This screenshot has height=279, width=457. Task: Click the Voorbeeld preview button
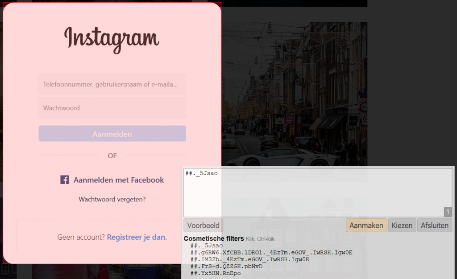point(203,226)
